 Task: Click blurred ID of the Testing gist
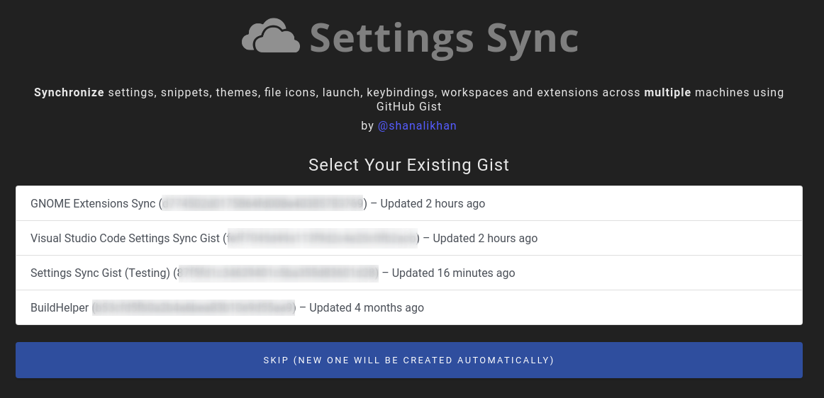point(277,273)
